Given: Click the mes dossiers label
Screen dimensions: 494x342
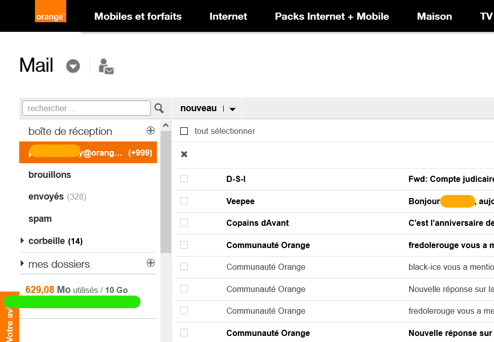Looking at the screenshot, I should coord(59,264).
